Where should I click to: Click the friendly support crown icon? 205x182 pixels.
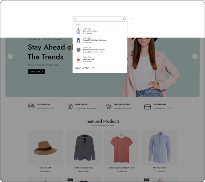(x=109, y=106)
